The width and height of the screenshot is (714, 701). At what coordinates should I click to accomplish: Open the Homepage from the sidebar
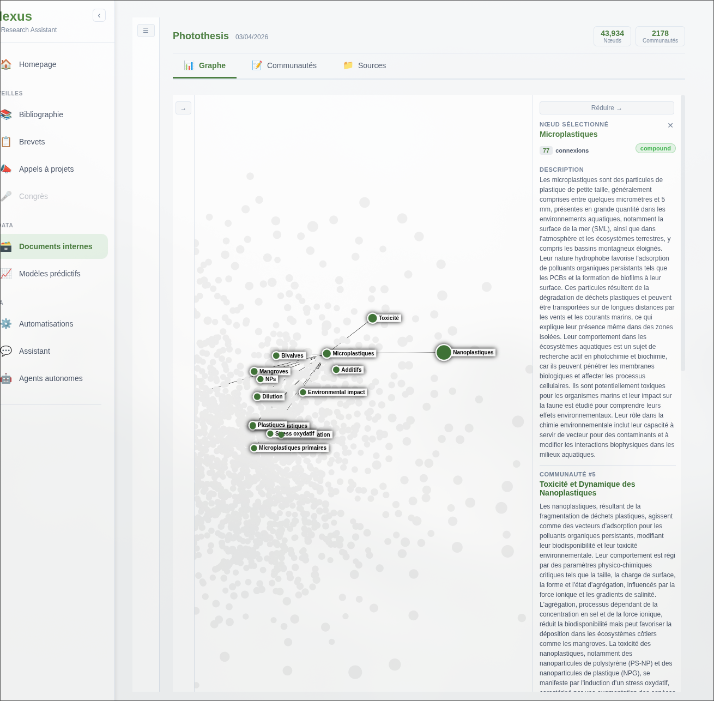coord(37,64)
